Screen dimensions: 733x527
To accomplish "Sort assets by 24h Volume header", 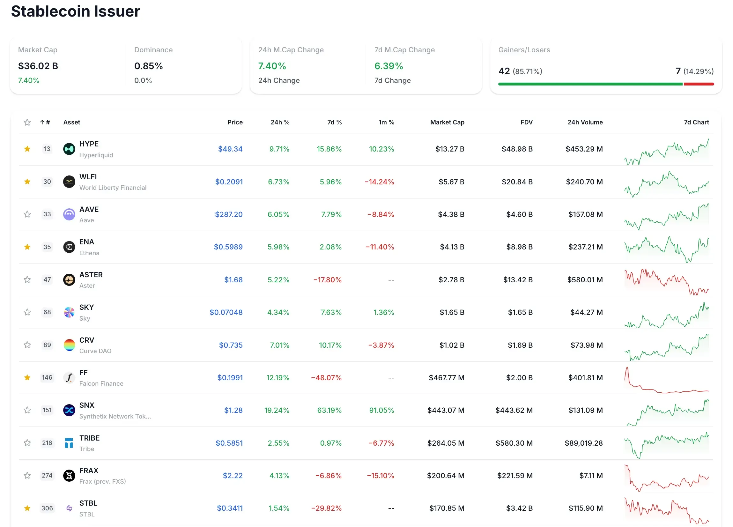I will [585, 122].
